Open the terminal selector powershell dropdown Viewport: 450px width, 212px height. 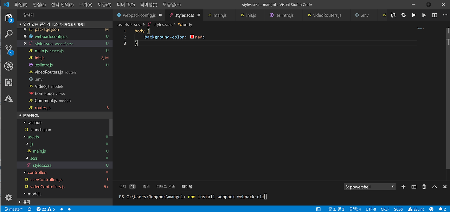pos(369,187)
